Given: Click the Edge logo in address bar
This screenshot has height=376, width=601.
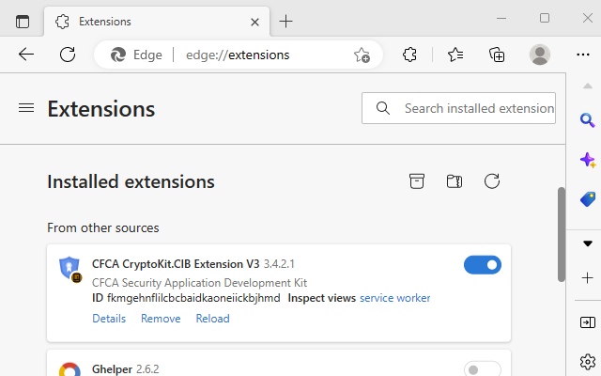Looking at the screenshot, I should pyautogui.click(x=118, y=55).
